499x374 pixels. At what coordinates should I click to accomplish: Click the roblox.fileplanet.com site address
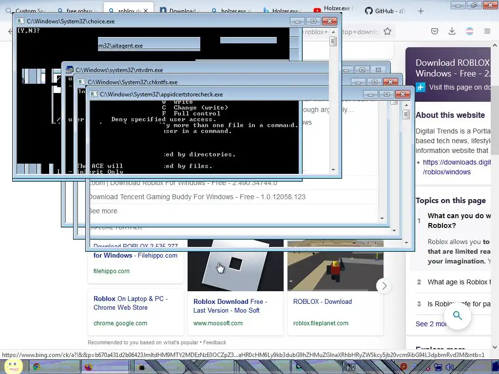(321, 323)
